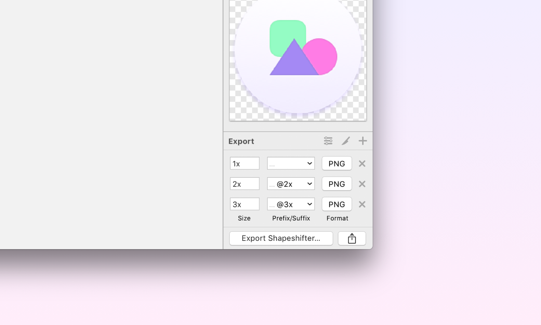Open PNG format selector for 2x row
Viewport: 541px width, 325px height.
336,184
